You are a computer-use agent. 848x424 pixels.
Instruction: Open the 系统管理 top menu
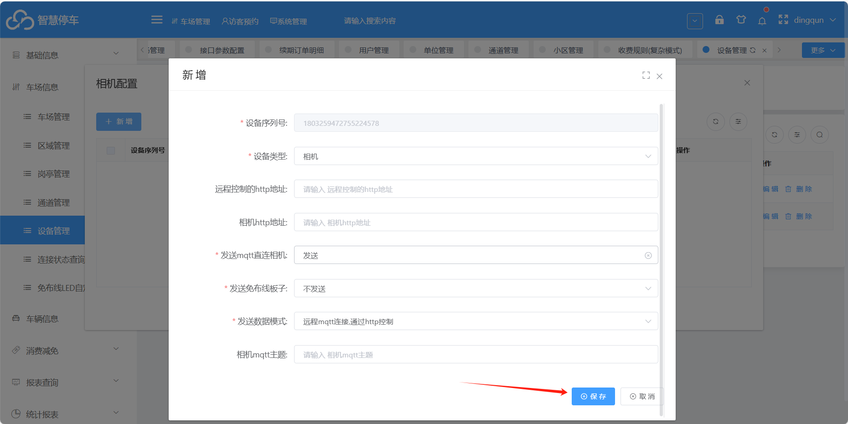(289, 21)
